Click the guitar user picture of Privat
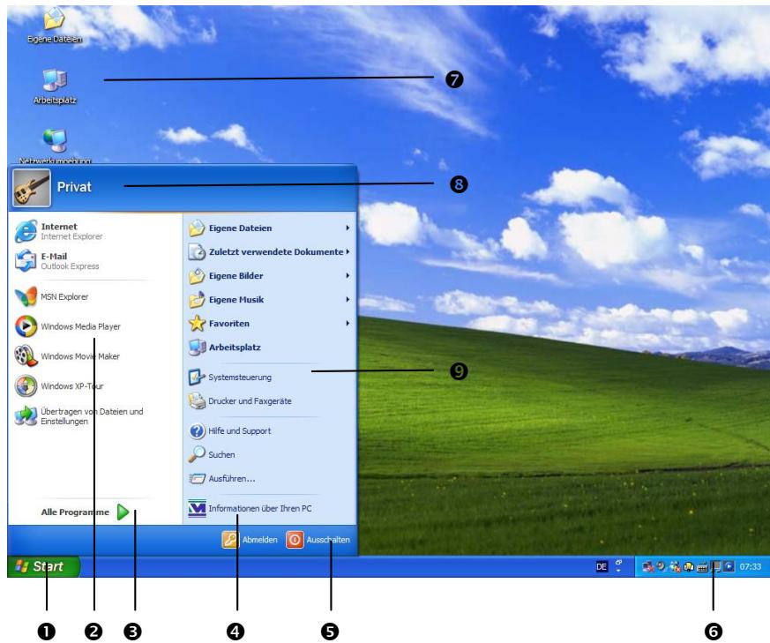 click(32, 188)
